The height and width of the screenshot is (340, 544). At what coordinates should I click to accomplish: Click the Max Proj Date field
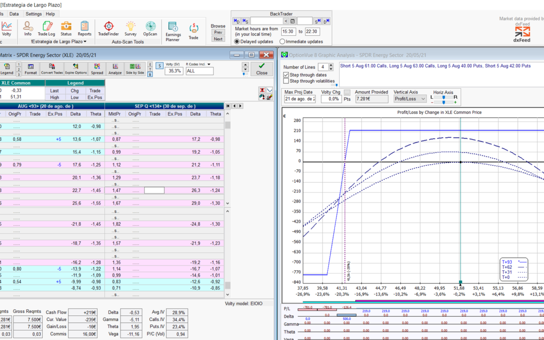tap(300, 99)
